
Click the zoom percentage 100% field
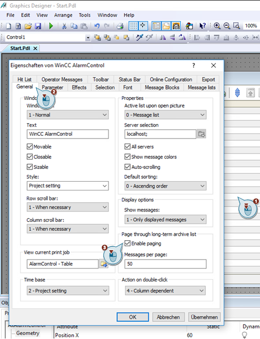(x=251, y=26)
